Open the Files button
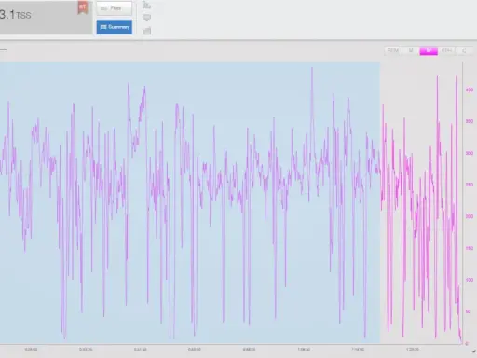 [x=115, y=8]
